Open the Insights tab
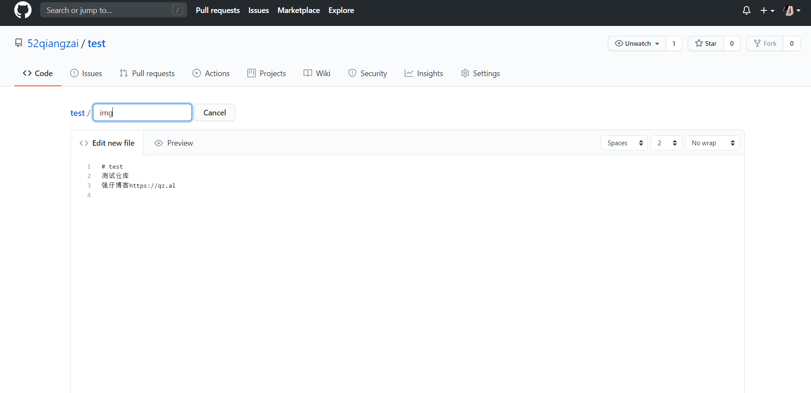The image size is (811, 393). point(424,73)
